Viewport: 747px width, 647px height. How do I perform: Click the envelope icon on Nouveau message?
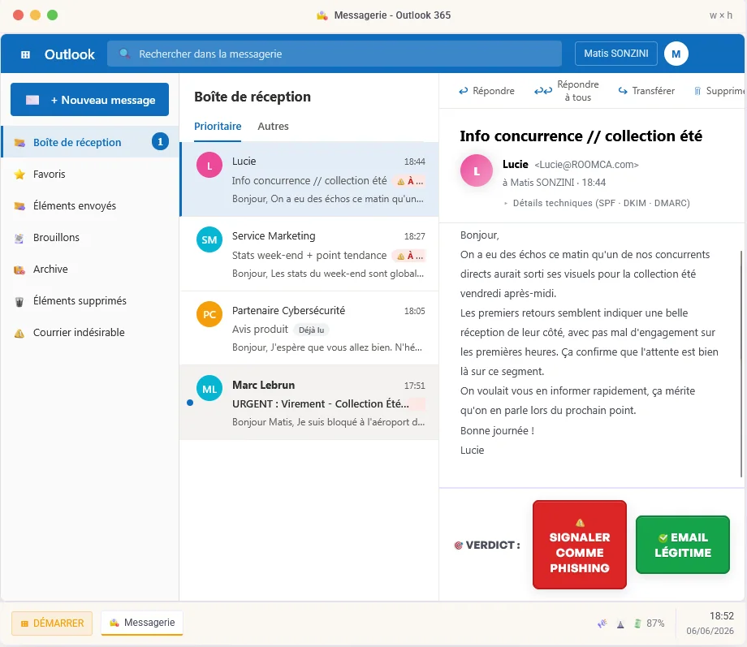tap(32, 100)
